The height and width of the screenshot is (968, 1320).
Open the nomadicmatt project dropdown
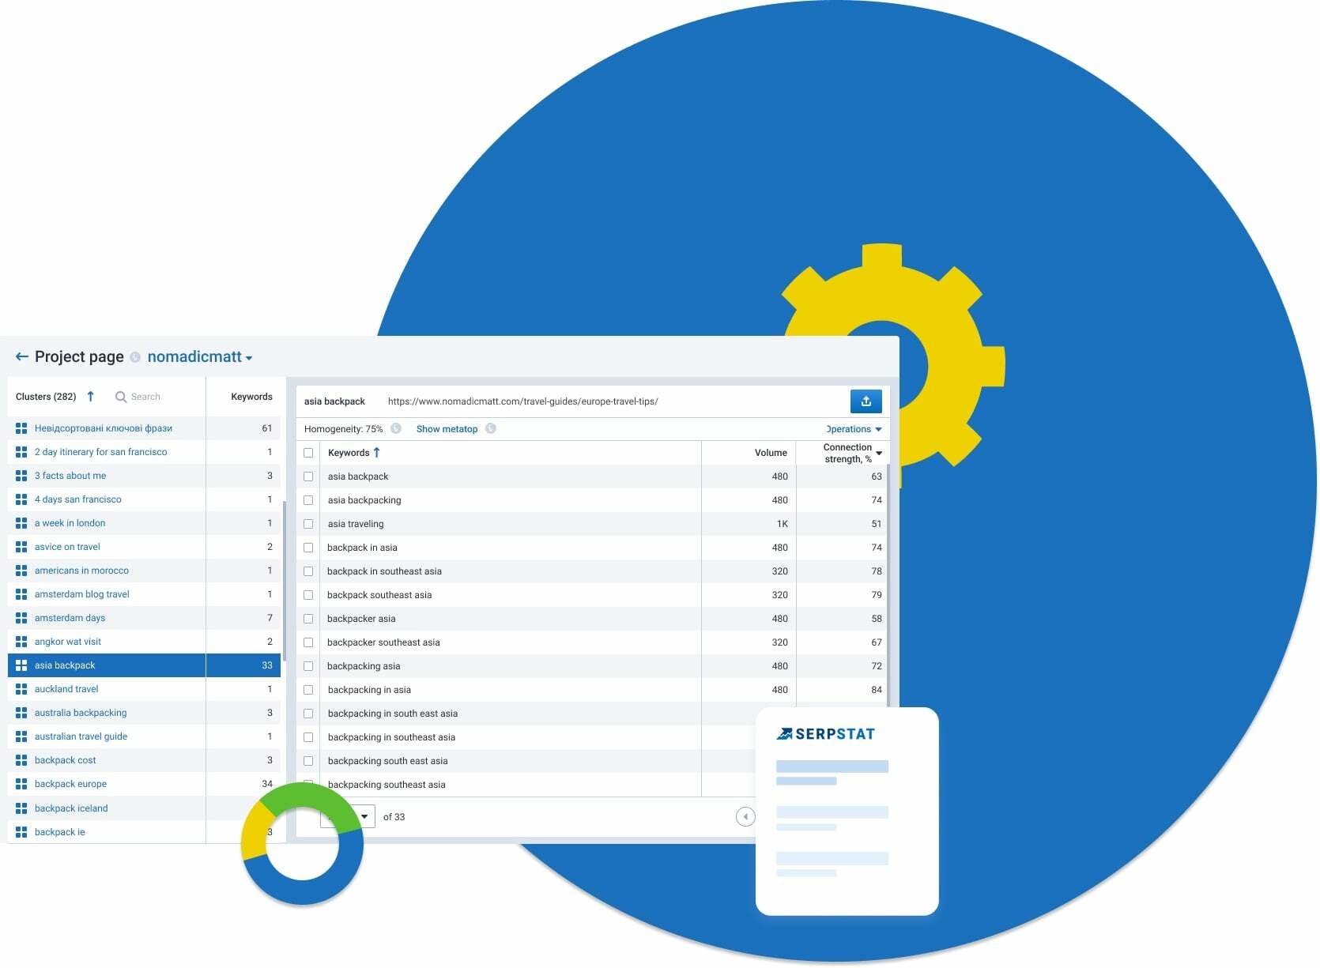200,357
